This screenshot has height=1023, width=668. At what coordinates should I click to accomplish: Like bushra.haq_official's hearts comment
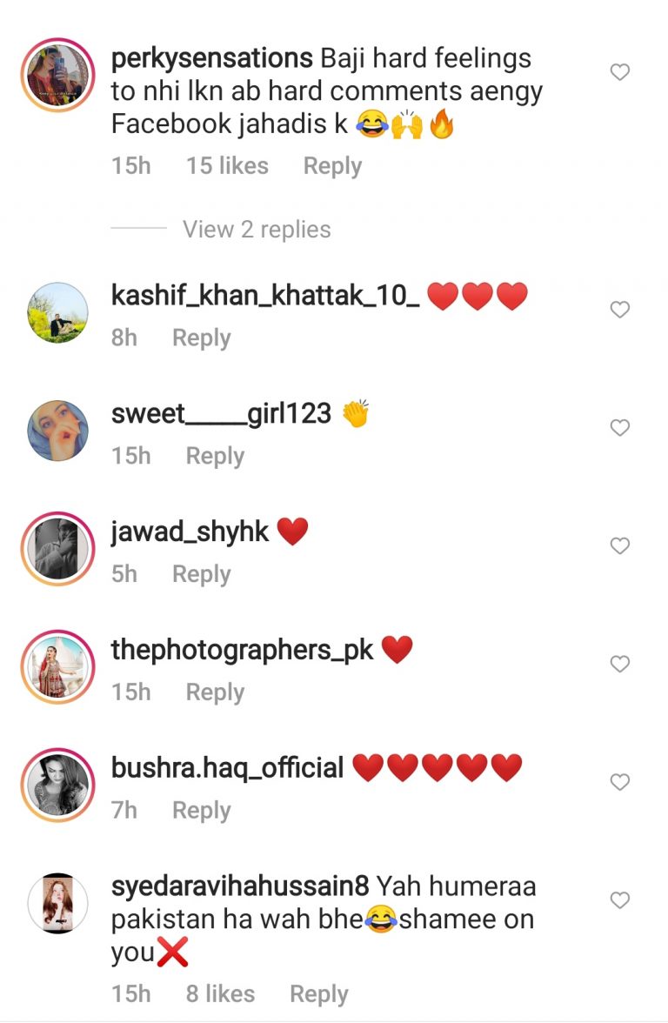pyautogui.click(x=619, y=781)
